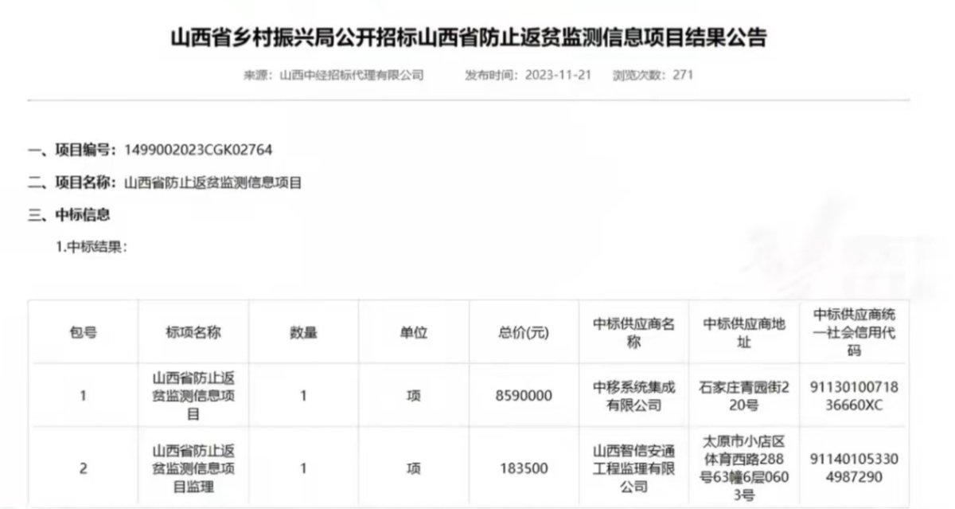This screenshot has width=955, height=509.
Task: Click address 太原市小店区体育西路288号 cell
Action: click(x=745, y=468)
